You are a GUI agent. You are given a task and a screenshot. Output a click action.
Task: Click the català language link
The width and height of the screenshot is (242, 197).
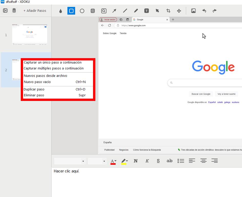220,102
